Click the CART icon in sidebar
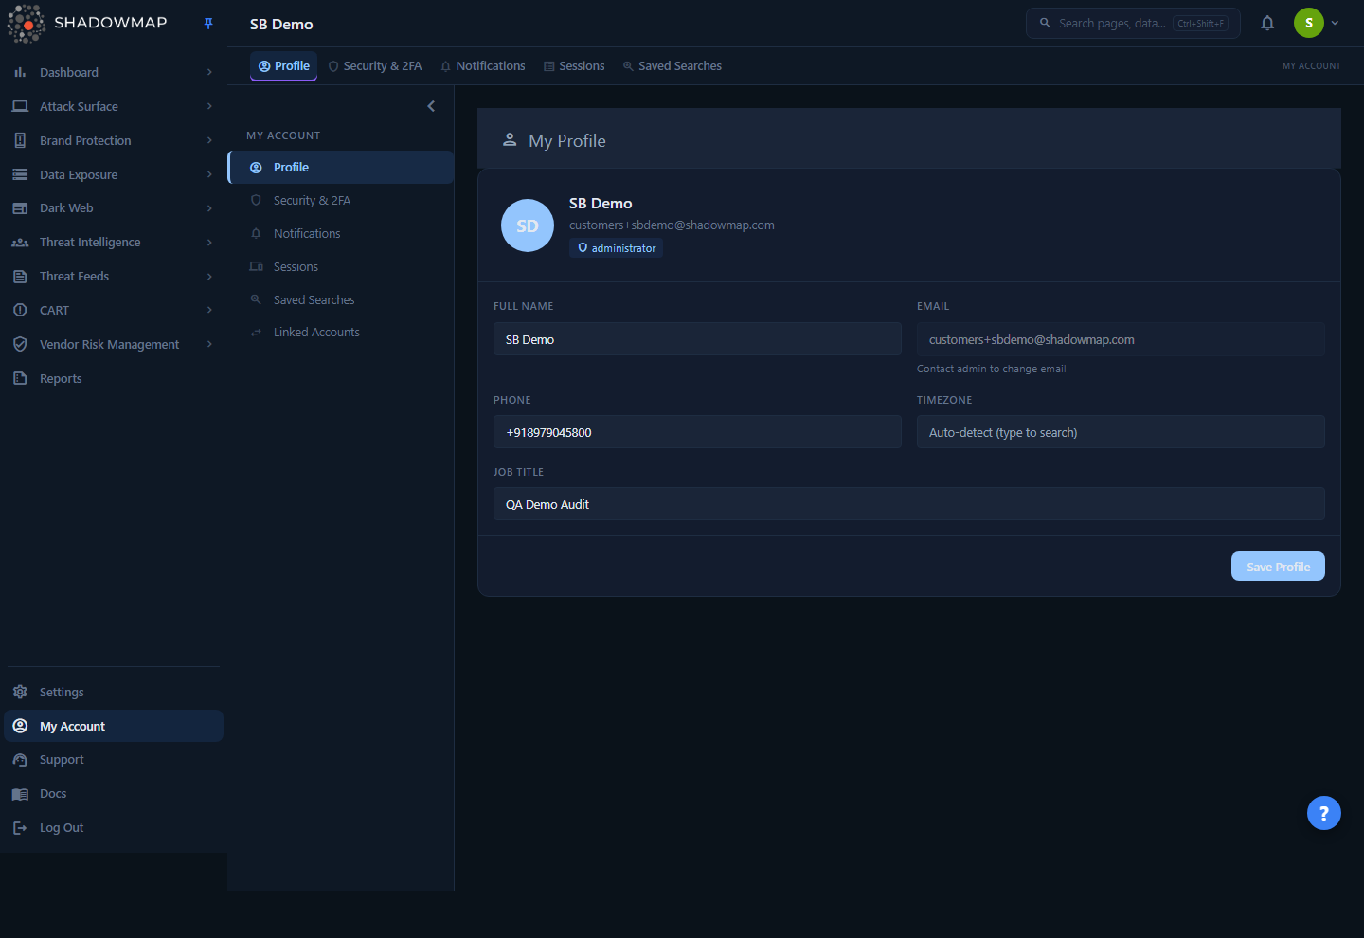 pyautogui.click(x=20, y=310)
